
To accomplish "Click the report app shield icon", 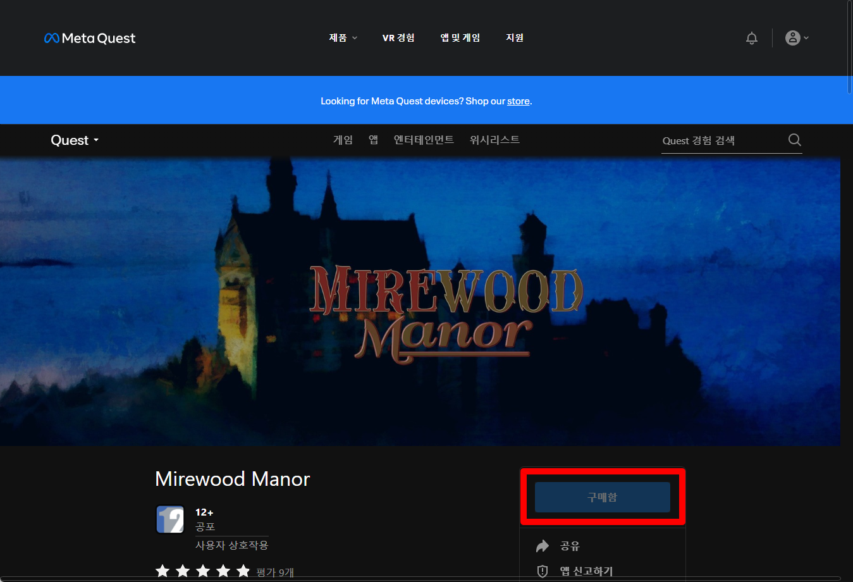I will point(543,571).
